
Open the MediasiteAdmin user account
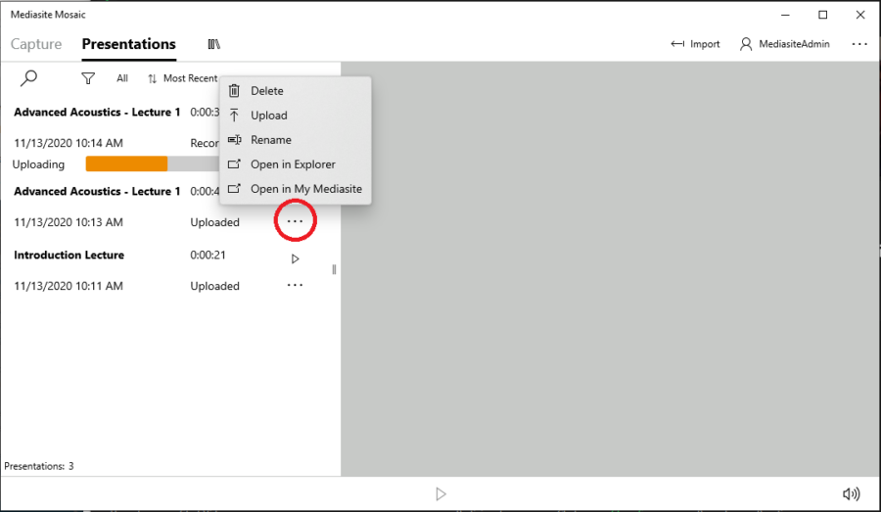click(784, 44)
